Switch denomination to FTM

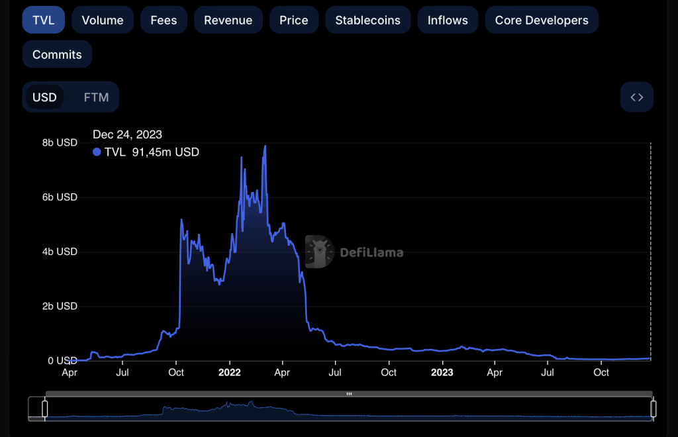96,97
